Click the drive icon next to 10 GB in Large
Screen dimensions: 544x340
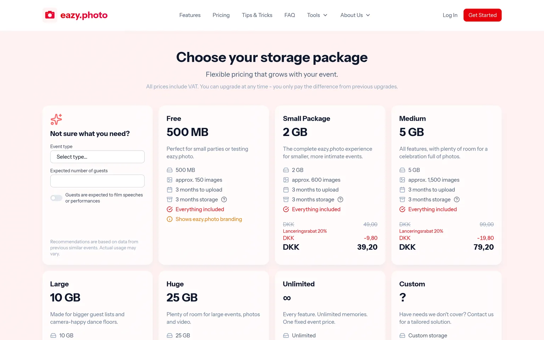pyautogui.click(x=53, y=335)
